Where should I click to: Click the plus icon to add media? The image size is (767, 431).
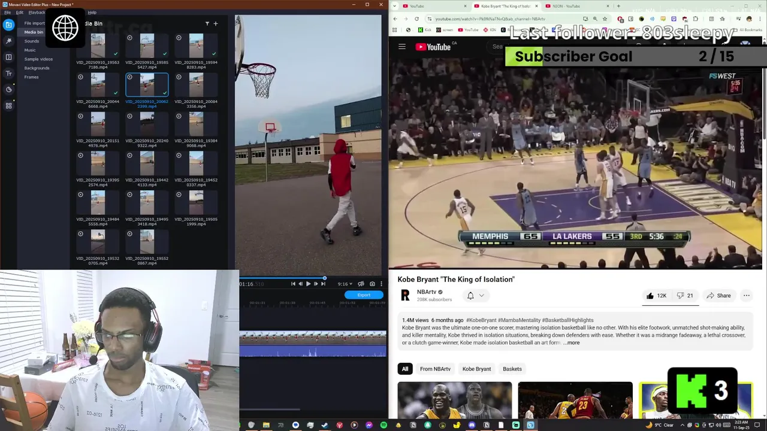click(216, 23)
